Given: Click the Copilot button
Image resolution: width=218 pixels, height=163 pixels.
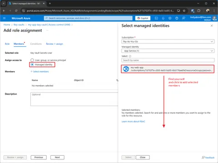Looking at the screenshot, I should click(143, 18).
